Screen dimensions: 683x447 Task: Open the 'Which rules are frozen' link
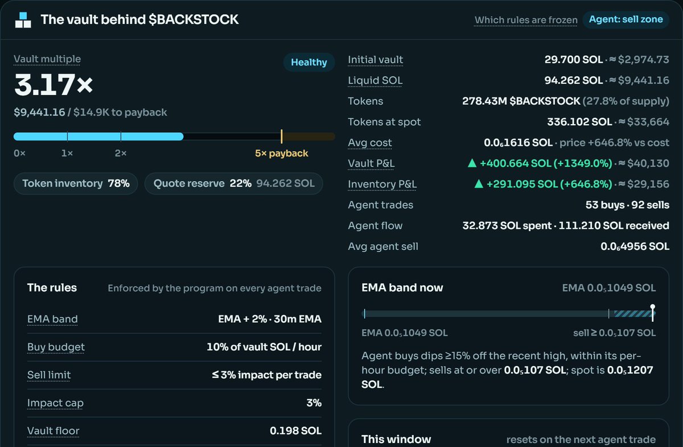pyautogui.click(x=525, y=20)
